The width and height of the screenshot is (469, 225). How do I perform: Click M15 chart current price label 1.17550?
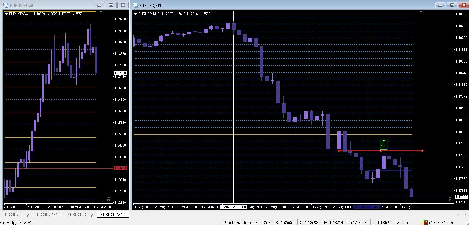pos(461,197)
